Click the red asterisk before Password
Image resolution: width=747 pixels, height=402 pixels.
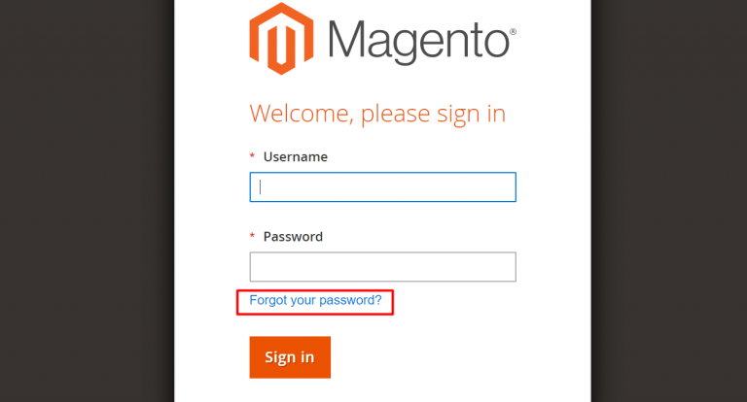pyautogui.click(x=253, y=236)
